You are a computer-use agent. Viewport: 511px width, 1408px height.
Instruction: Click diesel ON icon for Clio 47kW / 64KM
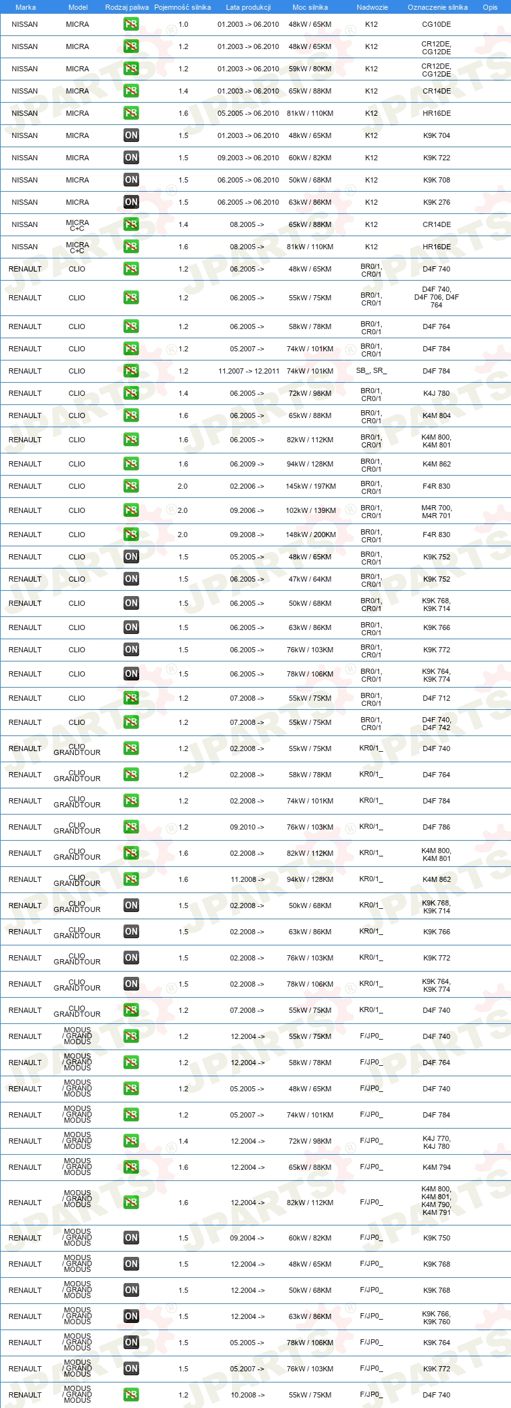point(131,579)
